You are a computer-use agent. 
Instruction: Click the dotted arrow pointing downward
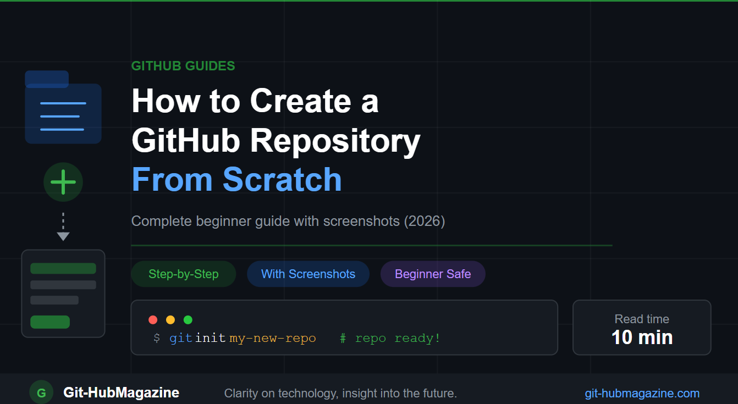[63, 225]
